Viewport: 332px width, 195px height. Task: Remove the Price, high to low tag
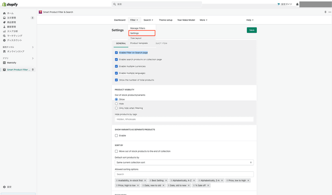click(x=138, y=185)
